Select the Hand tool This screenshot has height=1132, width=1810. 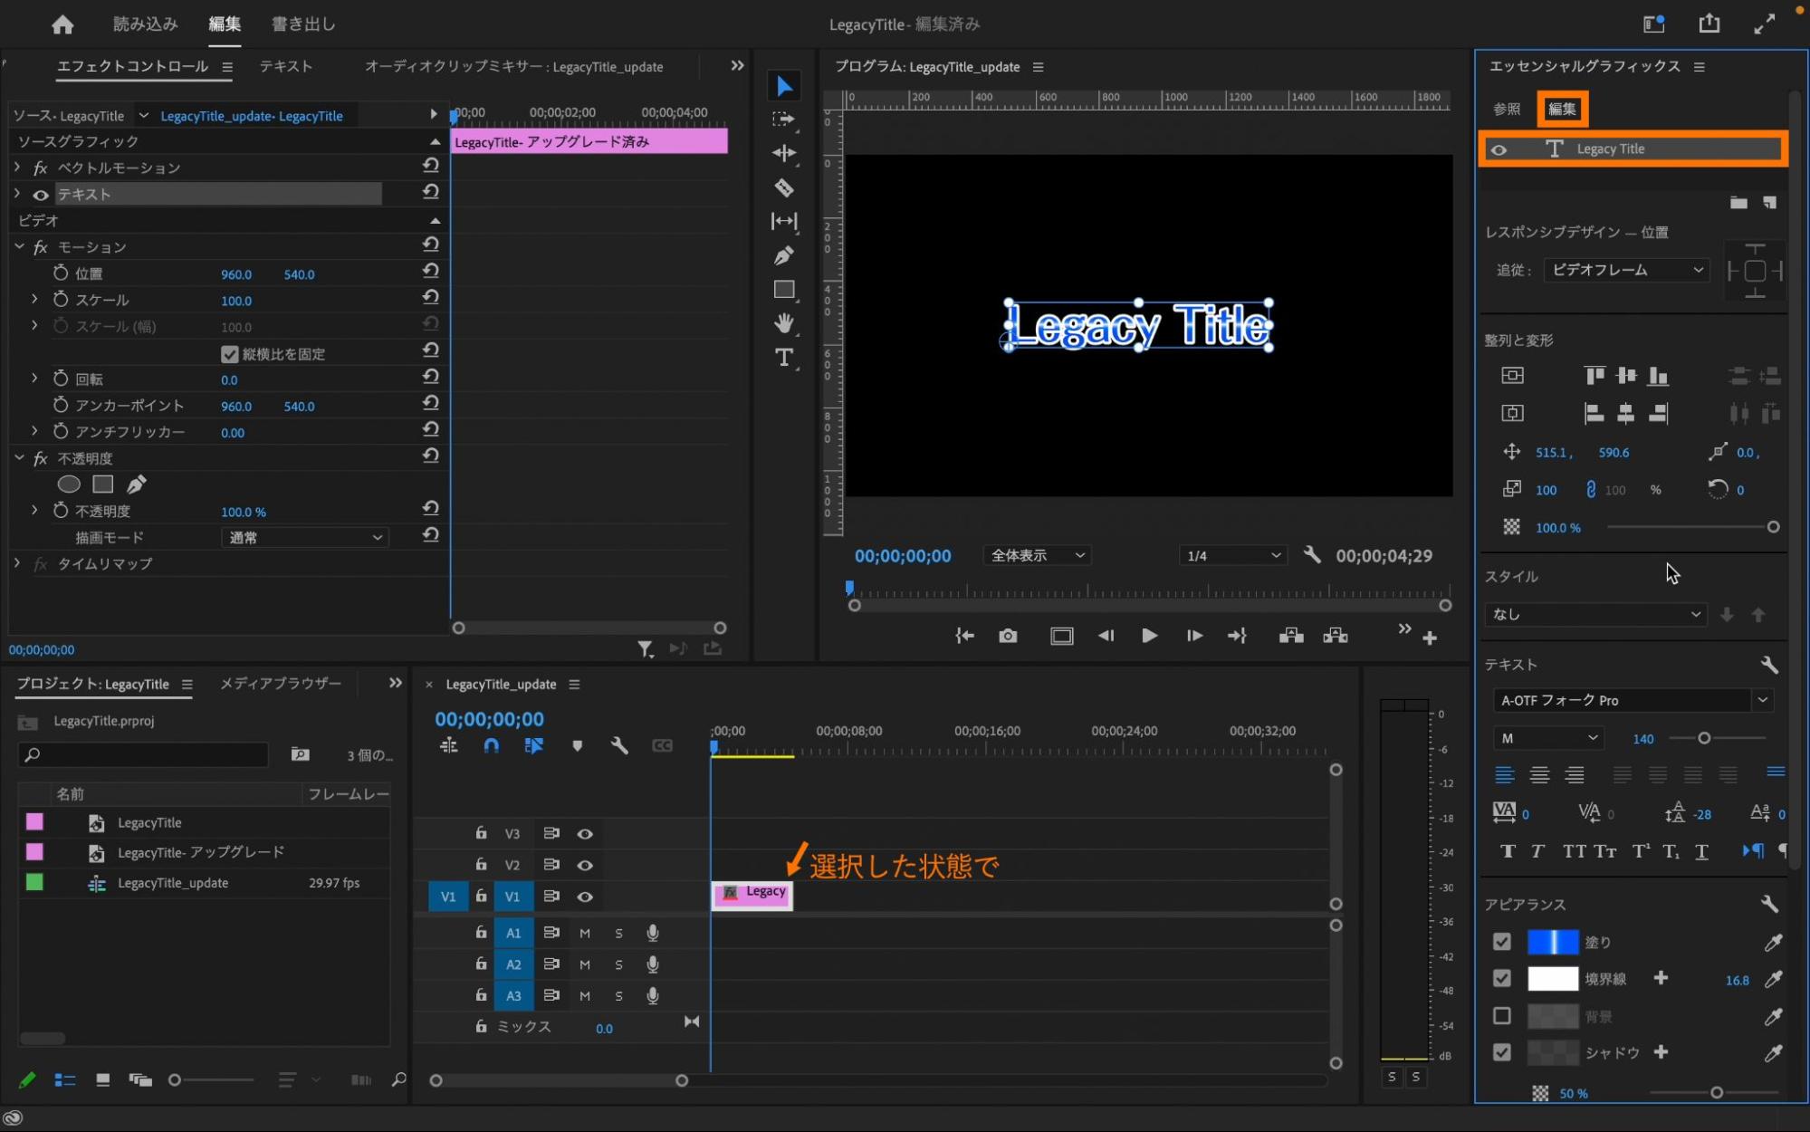pyautogui.click(x=784, y=322)
